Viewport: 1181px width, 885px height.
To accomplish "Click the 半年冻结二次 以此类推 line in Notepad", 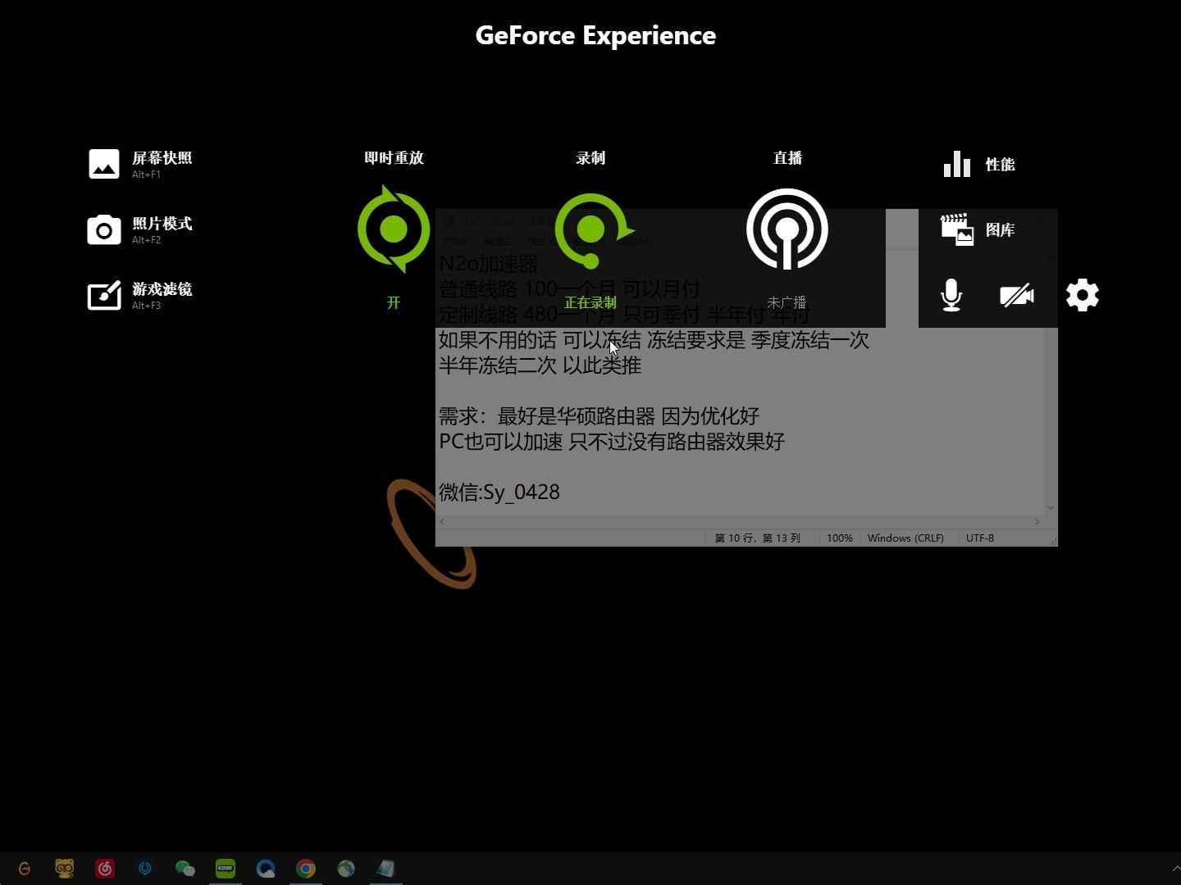I will pos(540,365).
